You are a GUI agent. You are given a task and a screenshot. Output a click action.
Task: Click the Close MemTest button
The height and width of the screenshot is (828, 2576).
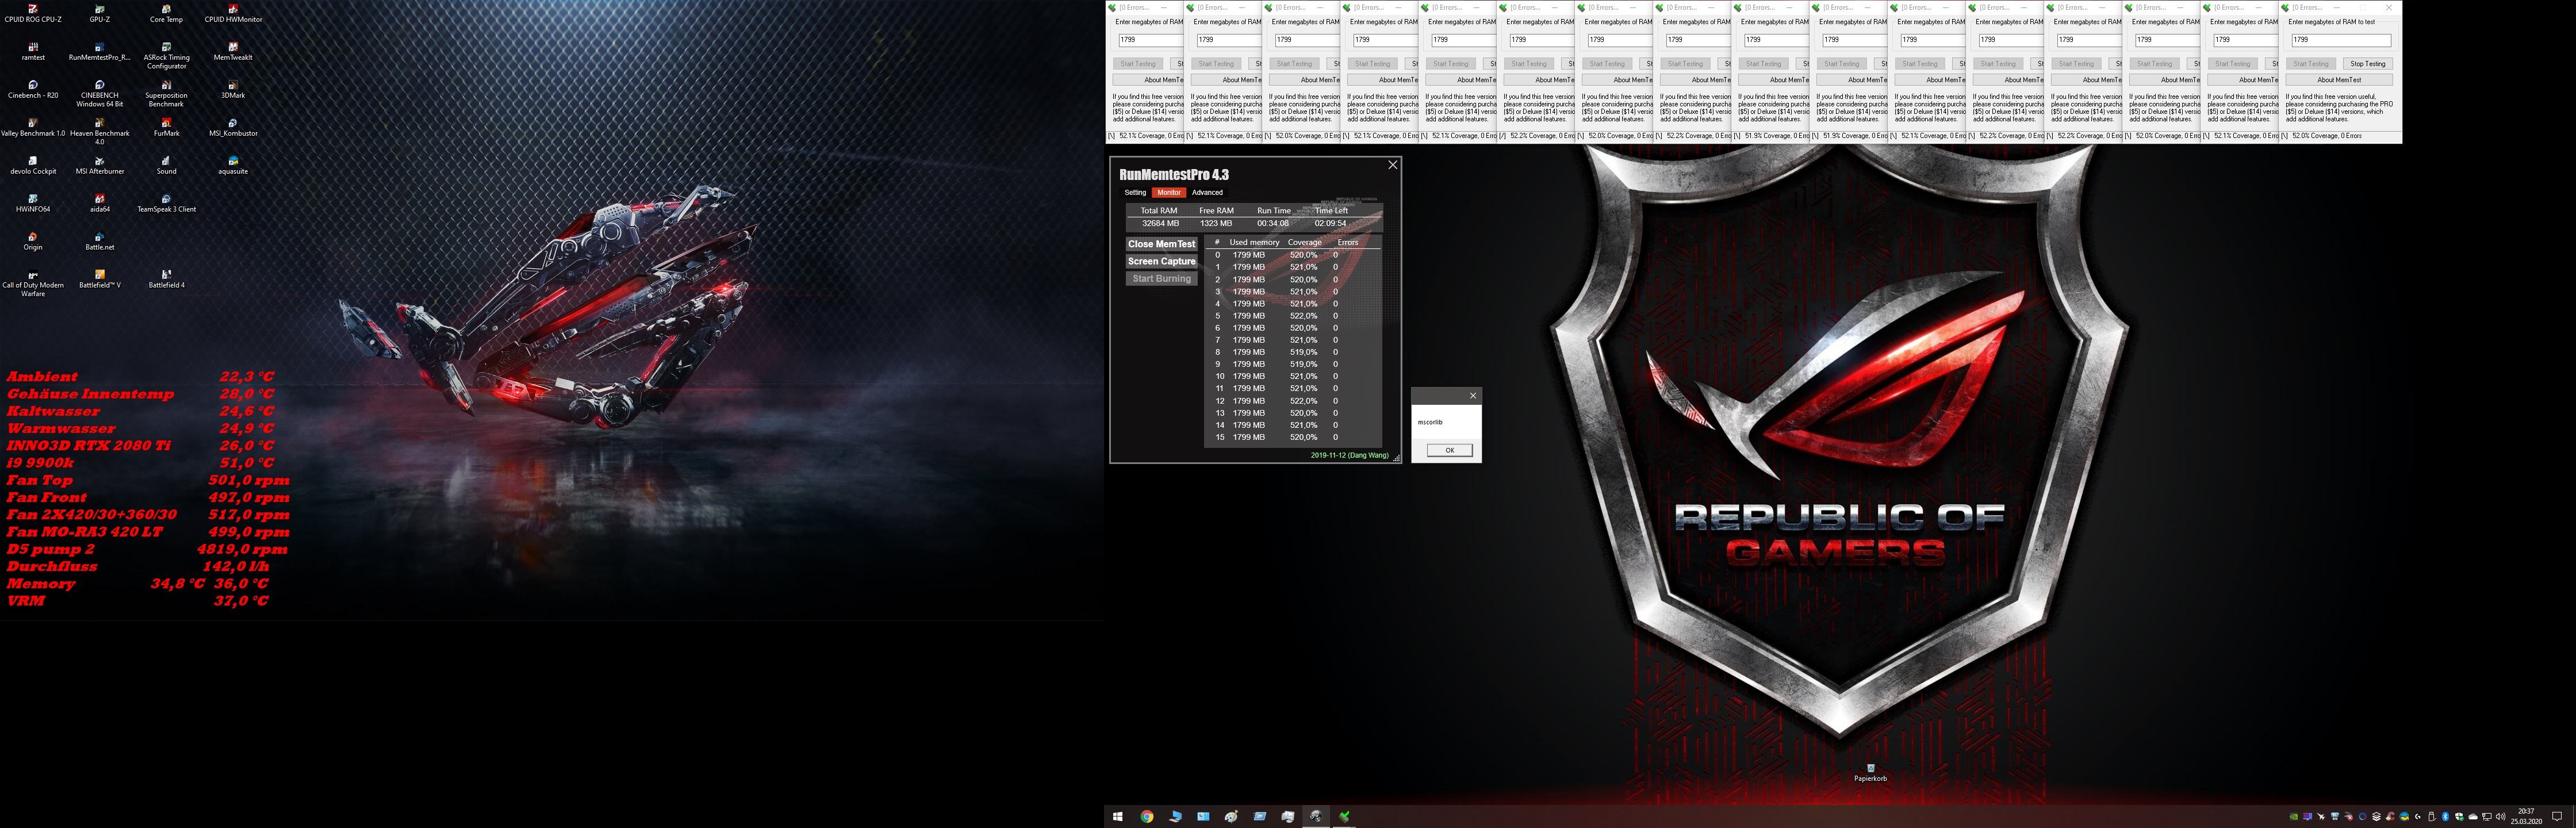point(1161,244)
